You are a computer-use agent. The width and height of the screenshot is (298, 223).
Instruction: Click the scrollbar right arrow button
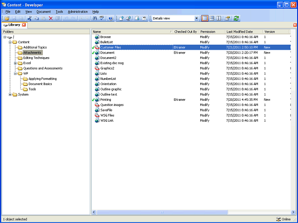[293, 212]
